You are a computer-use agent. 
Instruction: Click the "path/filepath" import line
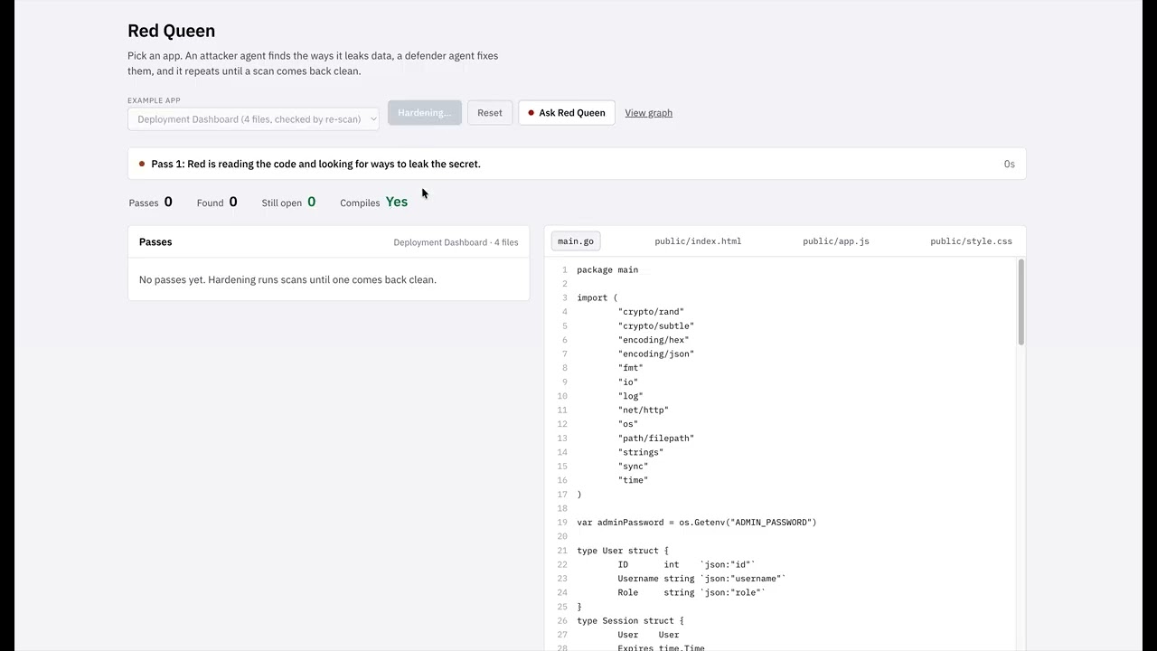[x=656, y=438]
